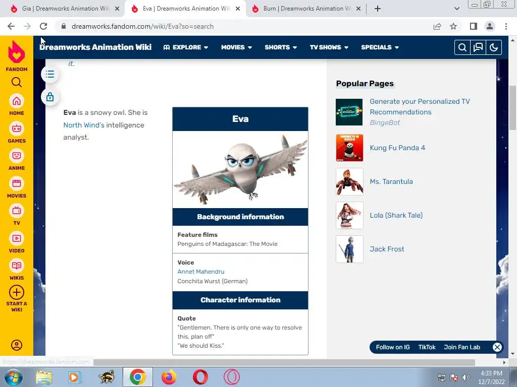Expand the TV Shows dropdown
Screen dimensions: 517x387
329,47
